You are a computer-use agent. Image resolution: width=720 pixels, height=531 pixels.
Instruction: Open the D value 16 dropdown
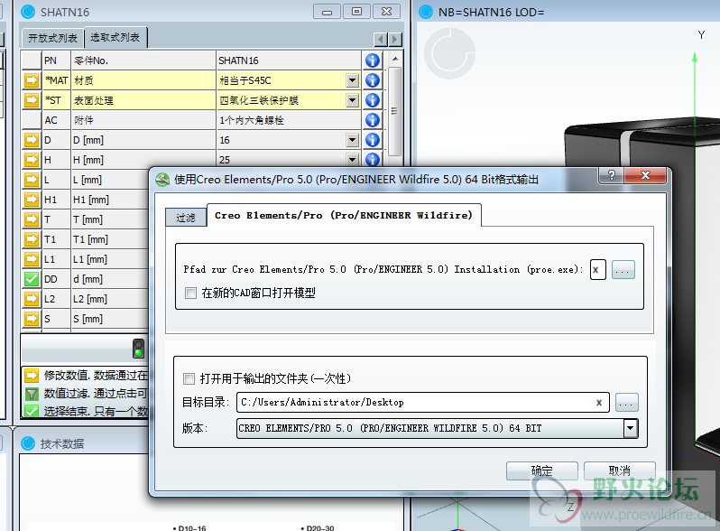coord(352,140)
